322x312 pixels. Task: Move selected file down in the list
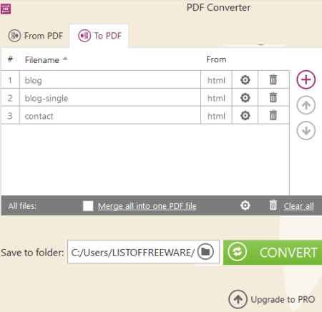pos(306,130)
